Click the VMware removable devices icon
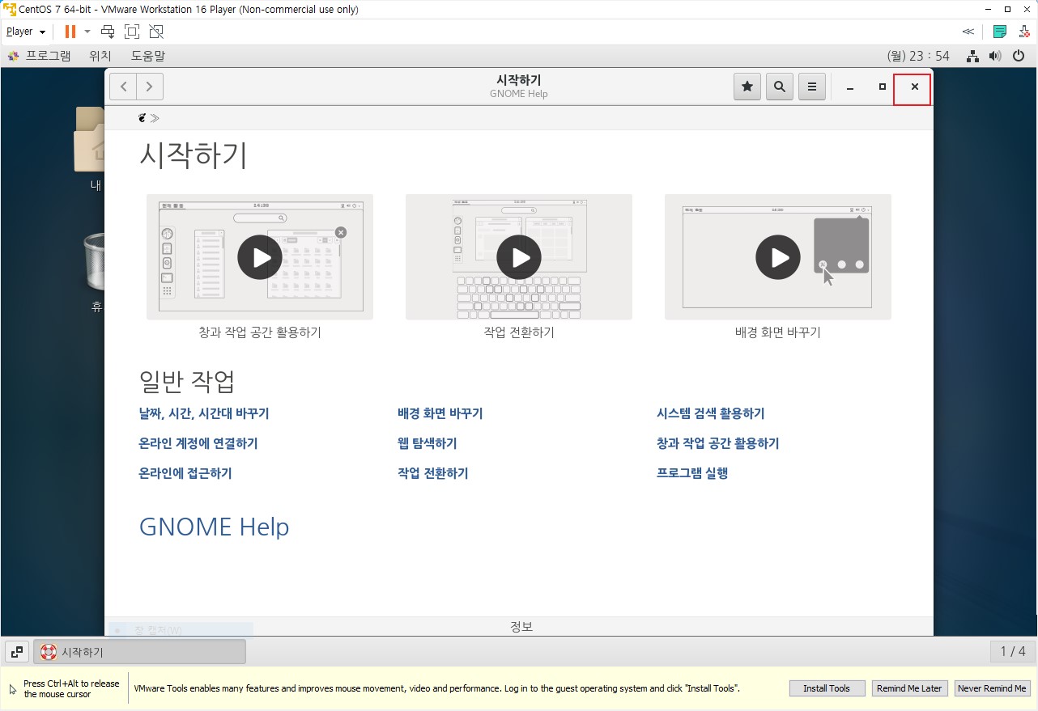Image resolution: width=1038 pixels, height=711 pixels. [1024, 32]
